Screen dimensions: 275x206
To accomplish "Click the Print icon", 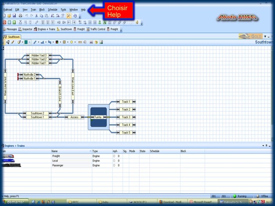I will (20, 16).
